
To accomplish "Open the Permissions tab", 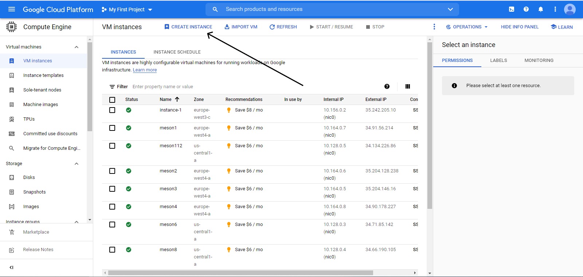I will (x=457, y=61).
